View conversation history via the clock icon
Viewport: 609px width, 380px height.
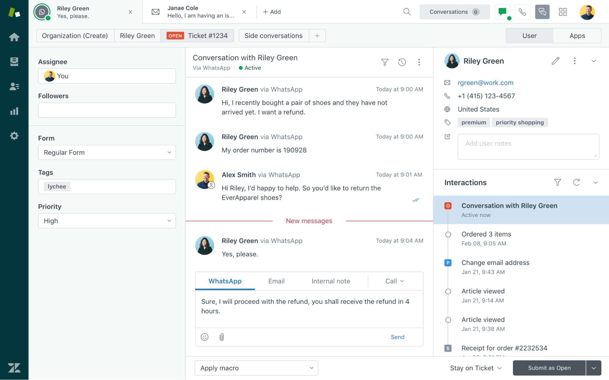402,62
